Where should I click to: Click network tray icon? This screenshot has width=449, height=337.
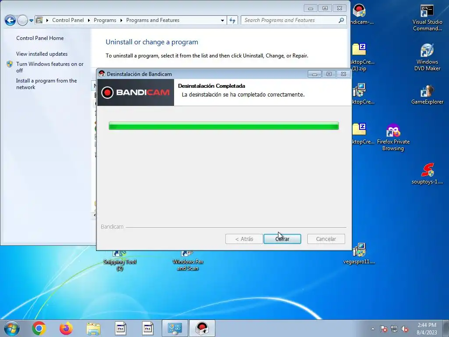(x=394, y=329)
